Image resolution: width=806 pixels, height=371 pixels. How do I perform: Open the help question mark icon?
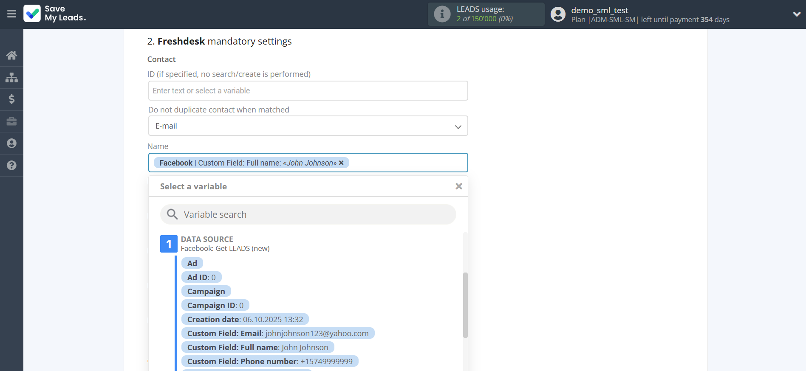coord(11,166)
